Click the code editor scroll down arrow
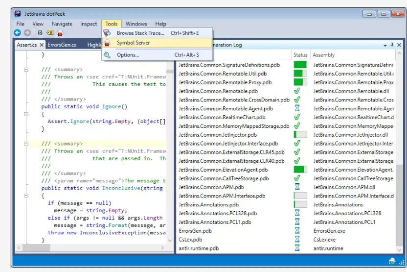The height and width of the screenshot is (272, 407). 170,241
